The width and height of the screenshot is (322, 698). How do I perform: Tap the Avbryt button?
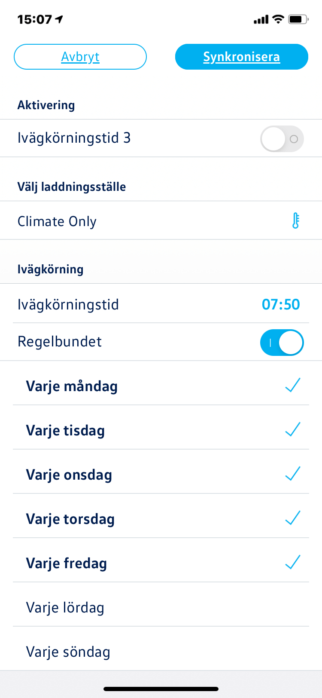tap(80, 57)
